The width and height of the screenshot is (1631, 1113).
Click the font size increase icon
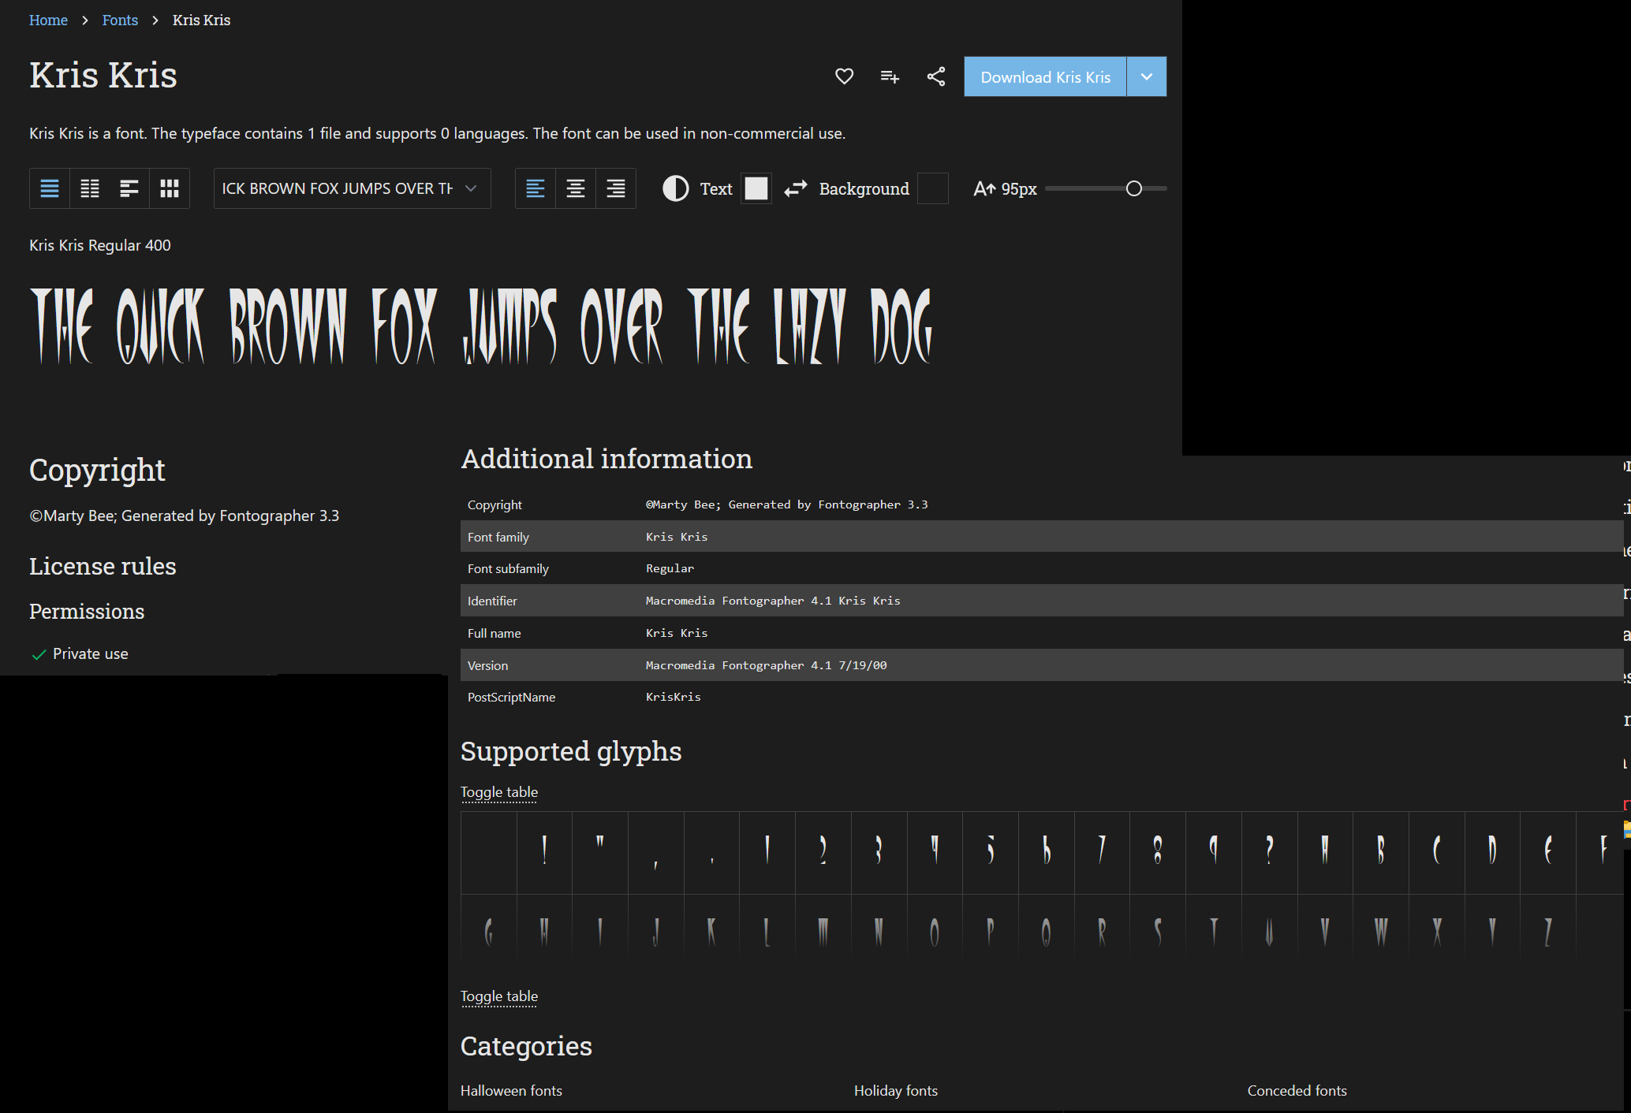(x=984, y=188)
